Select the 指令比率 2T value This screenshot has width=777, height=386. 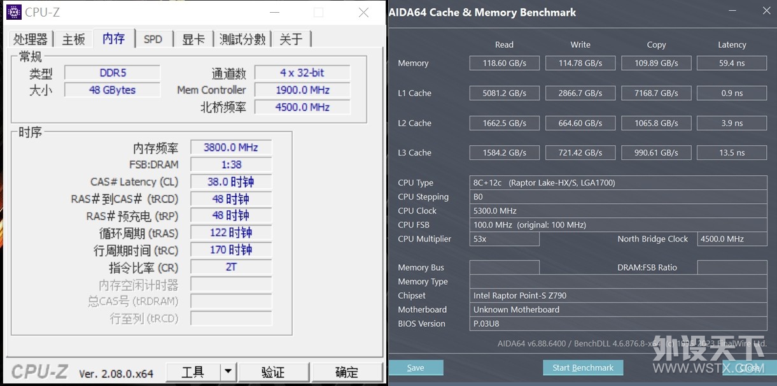coord(231,267)
